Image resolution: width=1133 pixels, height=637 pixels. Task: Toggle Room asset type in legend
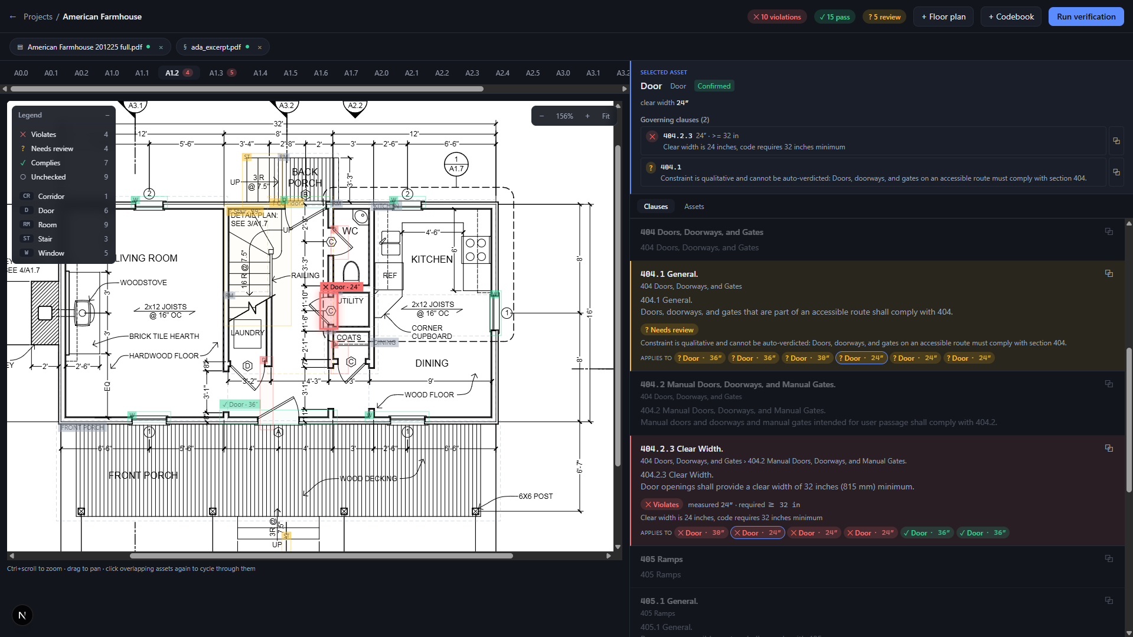point(64,225)
